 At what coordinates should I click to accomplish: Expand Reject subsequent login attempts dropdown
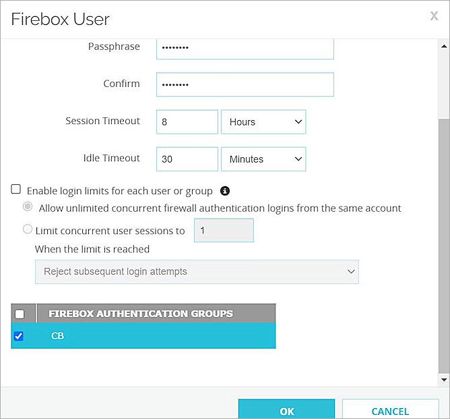coord(197,271)
